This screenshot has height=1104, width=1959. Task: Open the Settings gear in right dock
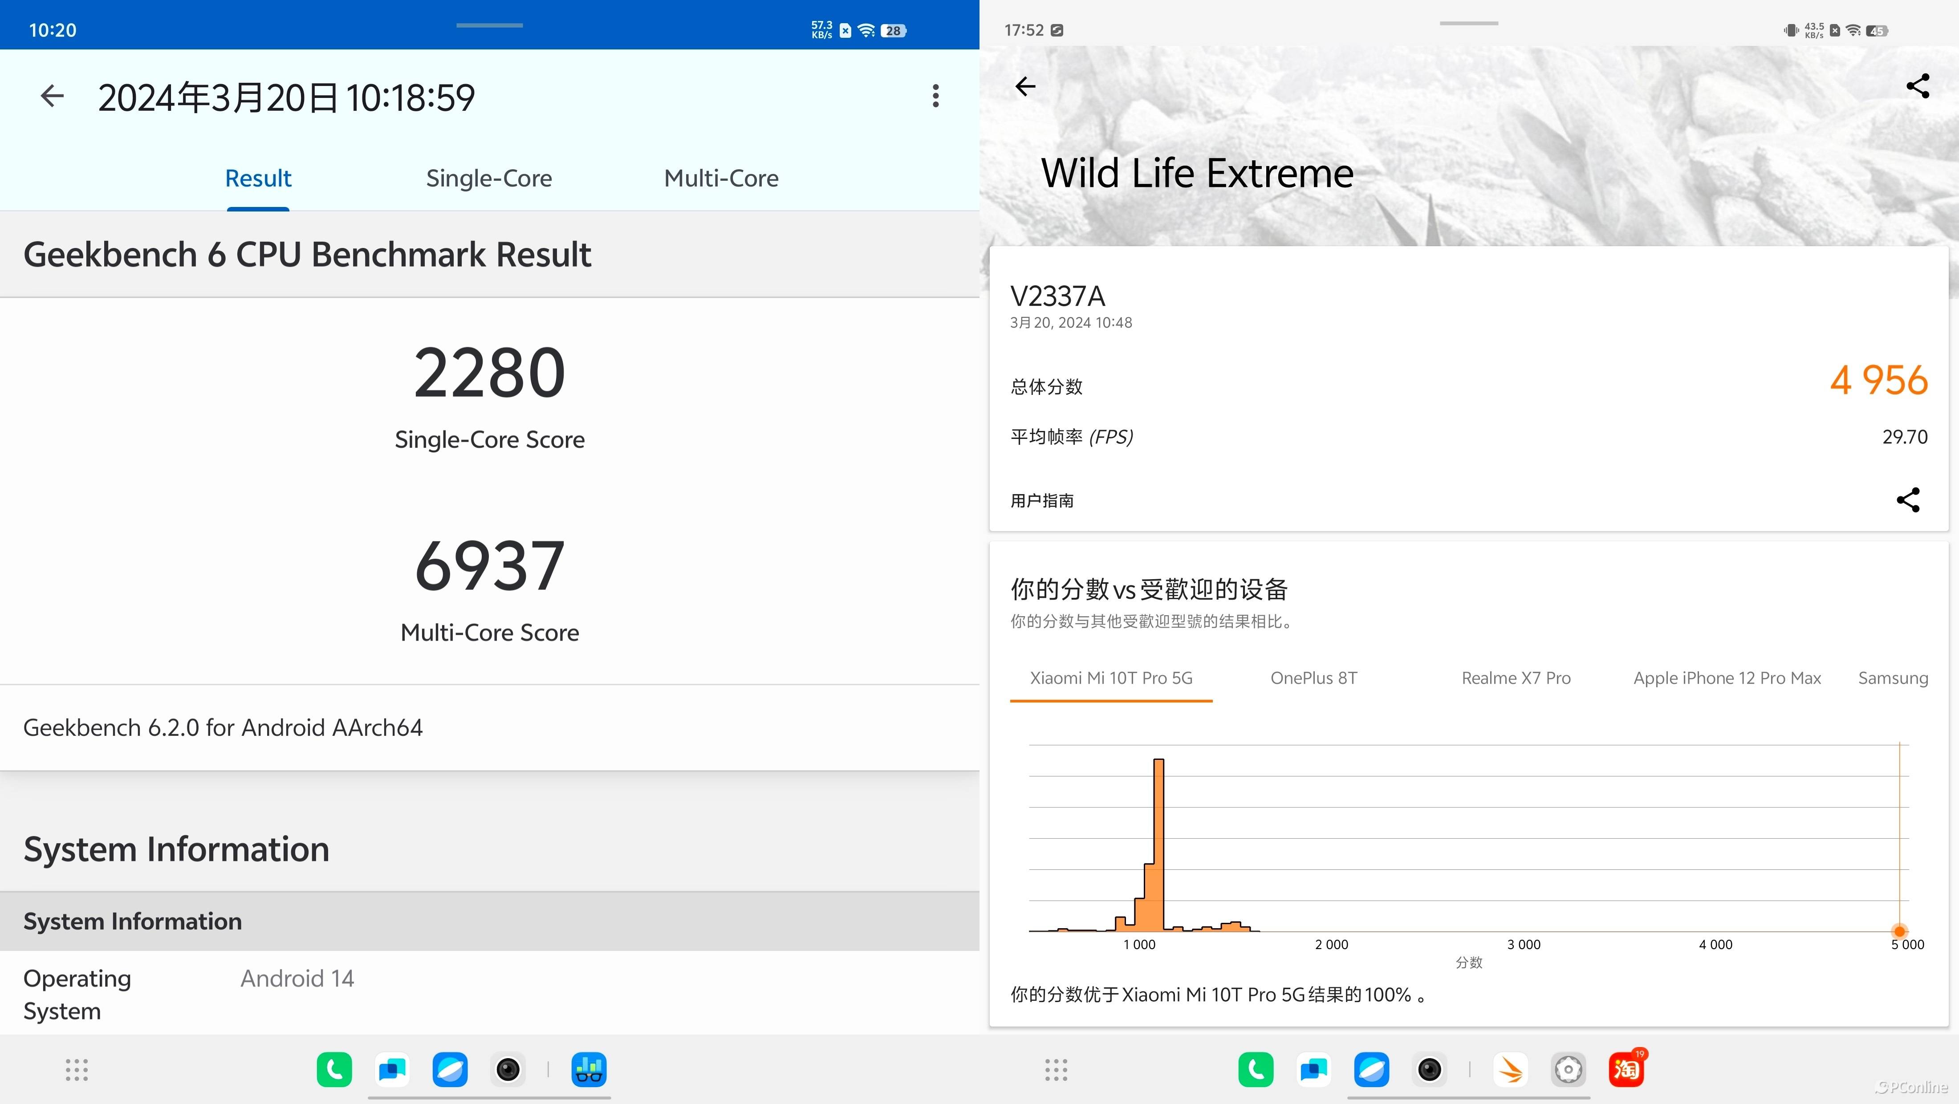1568,1070
